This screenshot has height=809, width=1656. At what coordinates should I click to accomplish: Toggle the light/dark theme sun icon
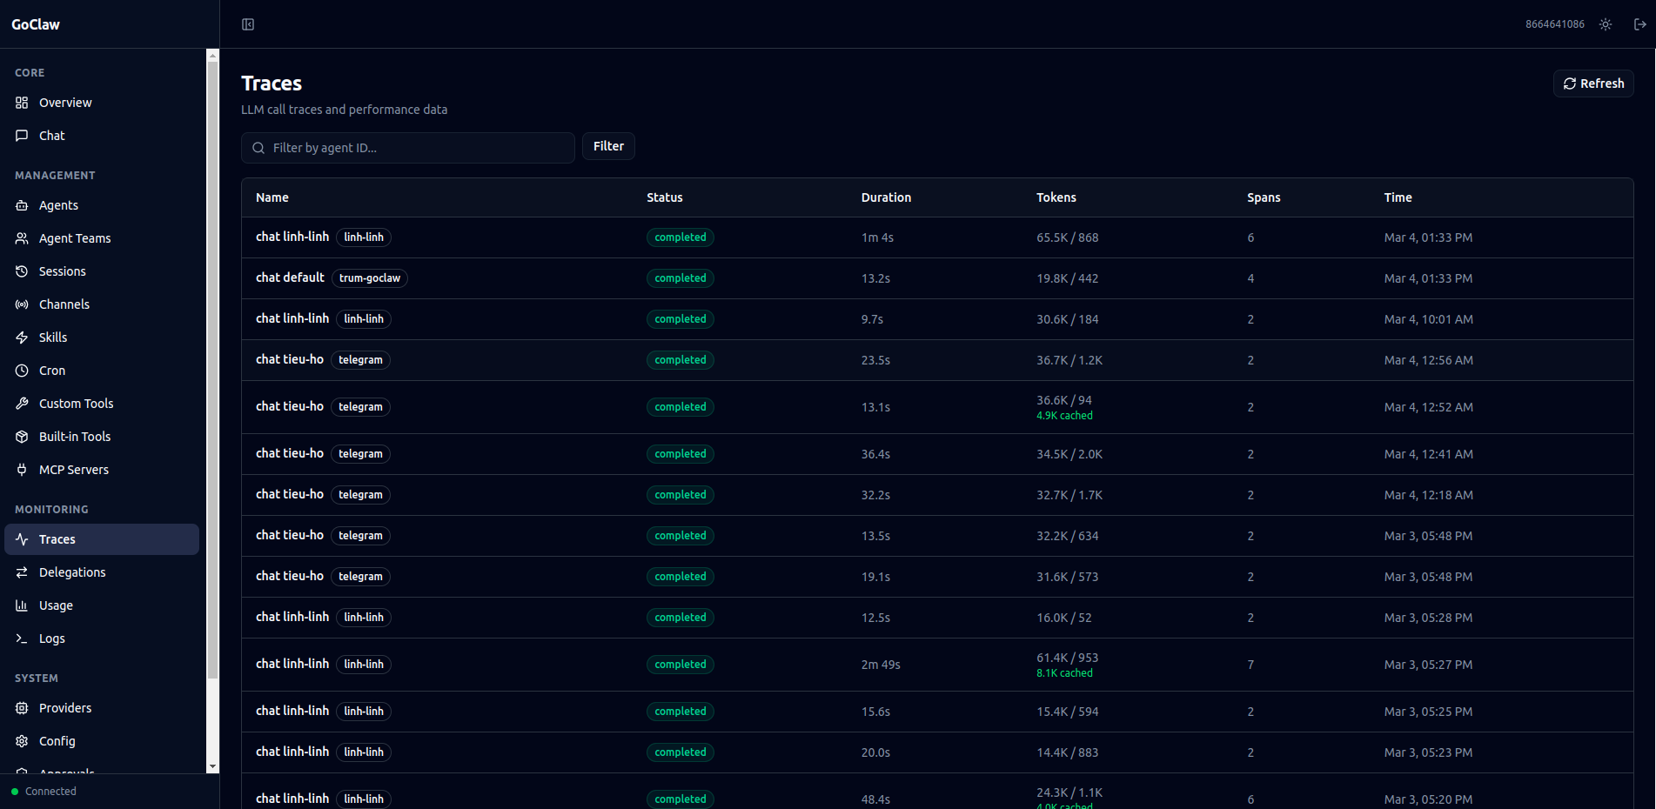tap(1606, 24)
